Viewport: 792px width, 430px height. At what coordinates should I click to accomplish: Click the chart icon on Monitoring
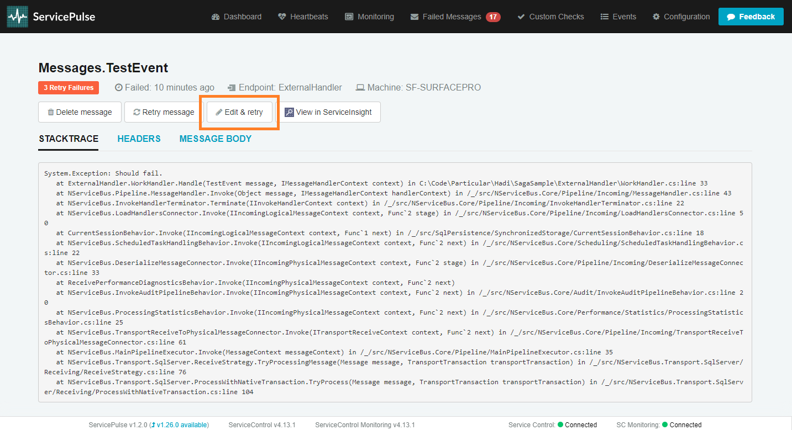(x=349, y=17)
